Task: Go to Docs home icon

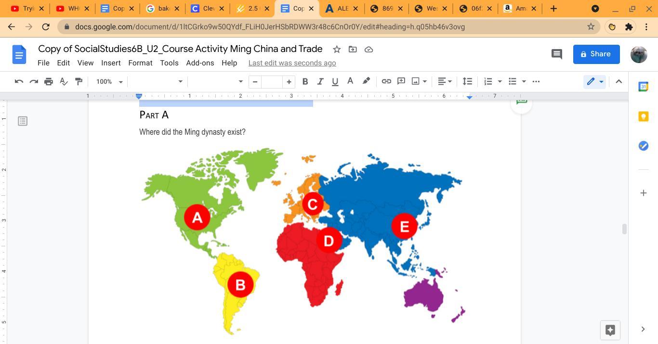Action: coord(19,54)
